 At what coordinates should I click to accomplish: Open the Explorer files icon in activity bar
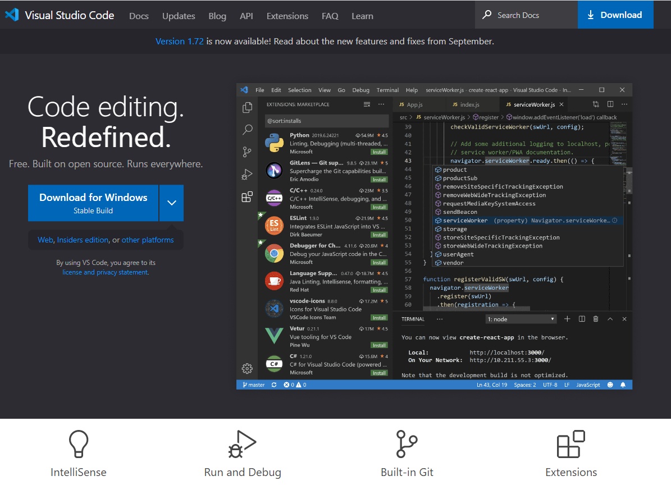248,107
